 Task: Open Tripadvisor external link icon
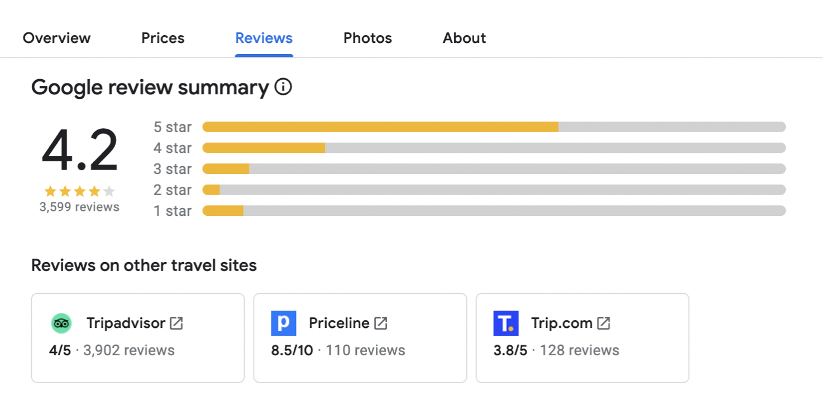[176, 323]
